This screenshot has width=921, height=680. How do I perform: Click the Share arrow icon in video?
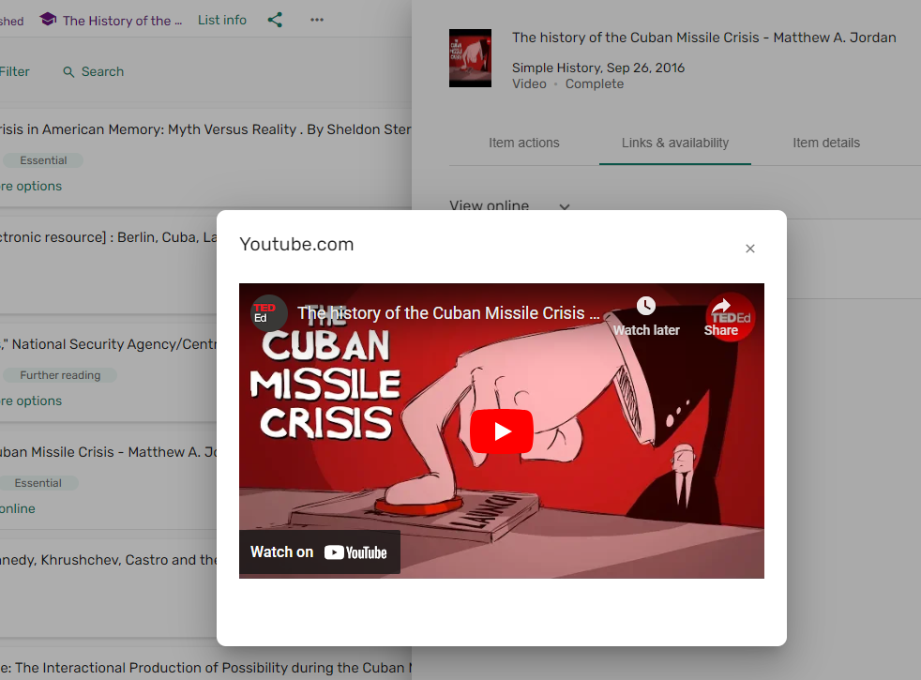click(x=721, y=306)
